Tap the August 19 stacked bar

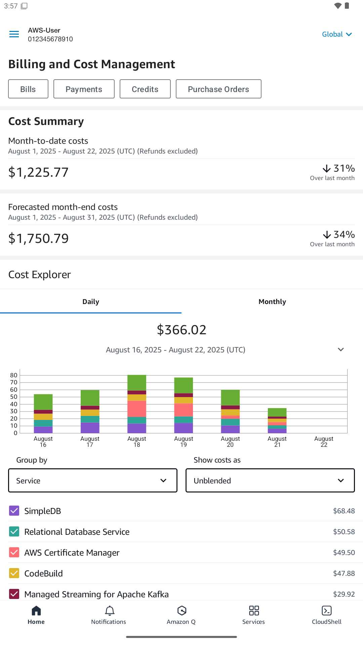[184, 405]
